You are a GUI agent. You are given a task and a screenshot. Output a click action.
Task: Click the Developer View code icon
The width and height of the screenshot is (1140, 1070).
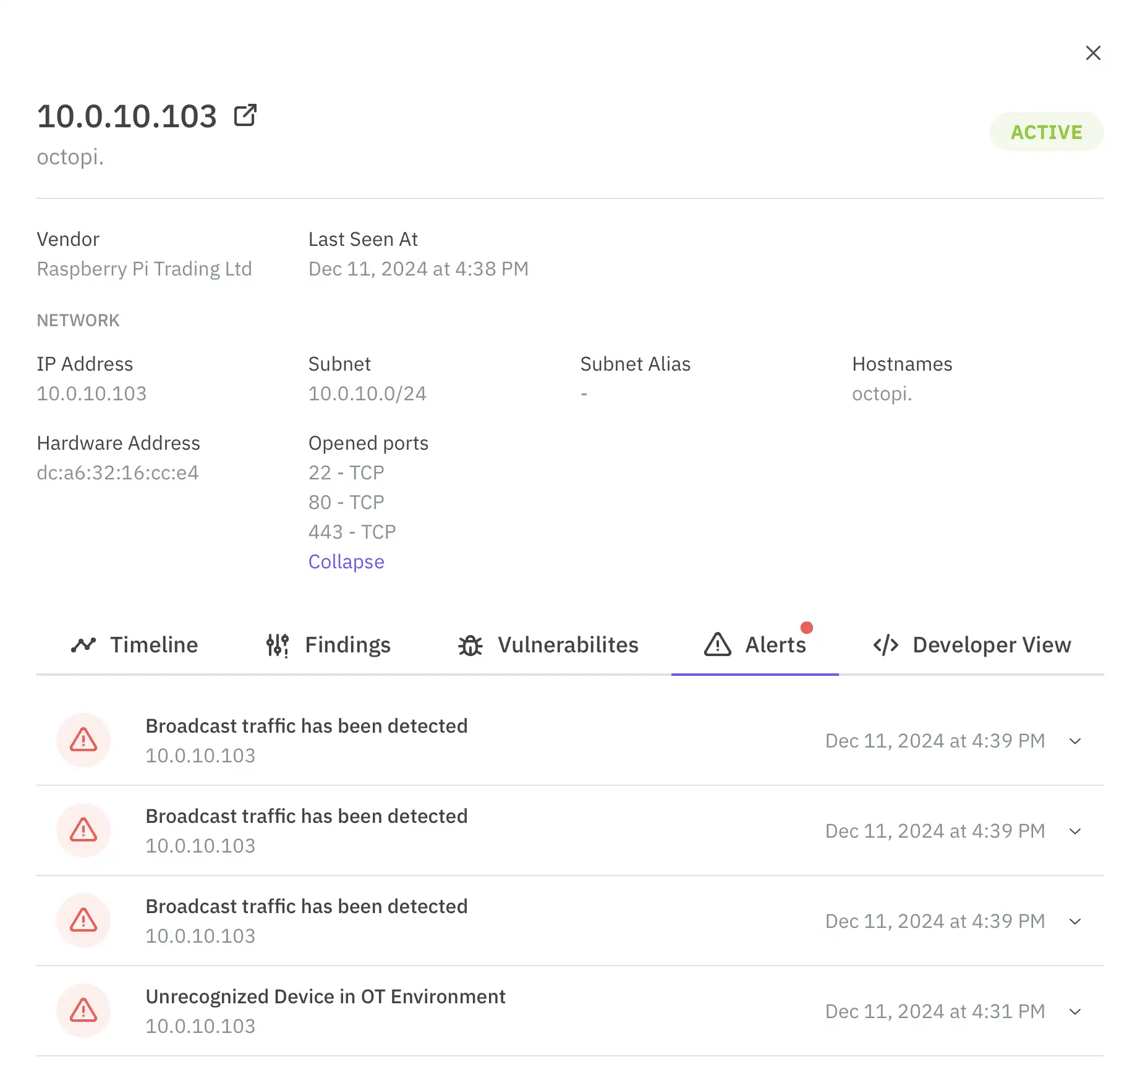coord(885,645)
